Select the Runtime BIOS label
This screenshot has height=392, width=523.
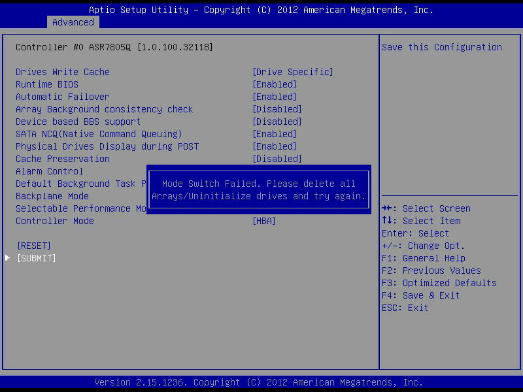click(x=47, y=84)
